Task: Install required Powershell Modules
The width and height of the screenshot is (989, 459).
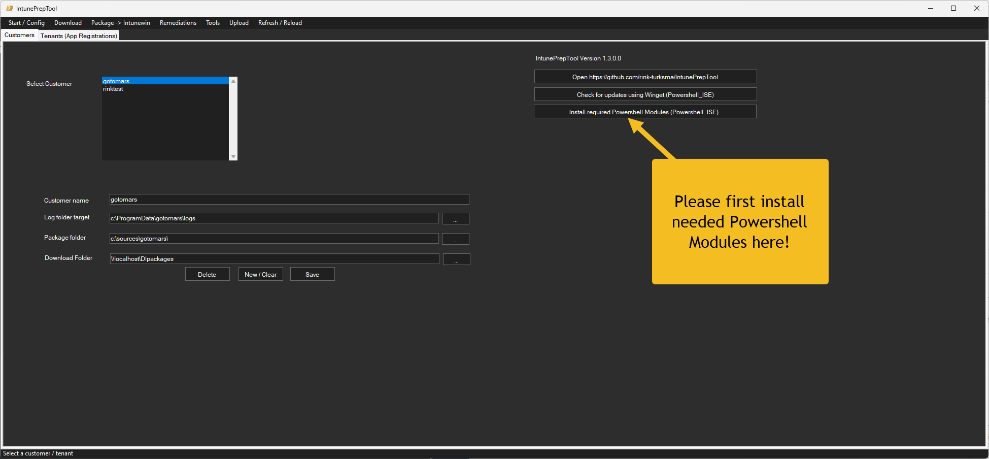Action: click(645, 112)
